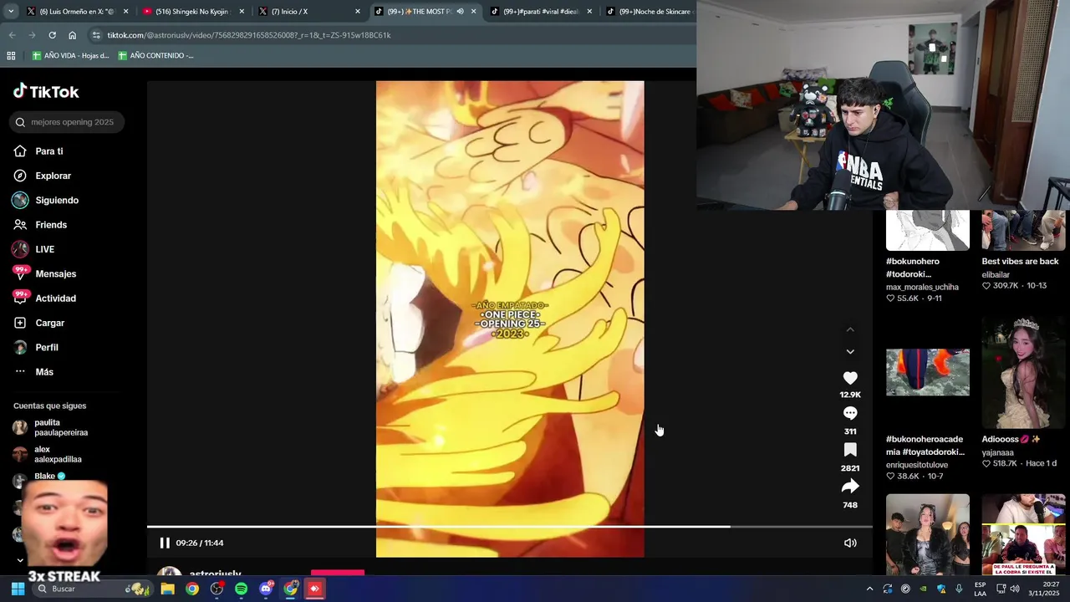Open the Chrome apps grid icon
The image size is (1070, 602).
[x=11, y=55]
